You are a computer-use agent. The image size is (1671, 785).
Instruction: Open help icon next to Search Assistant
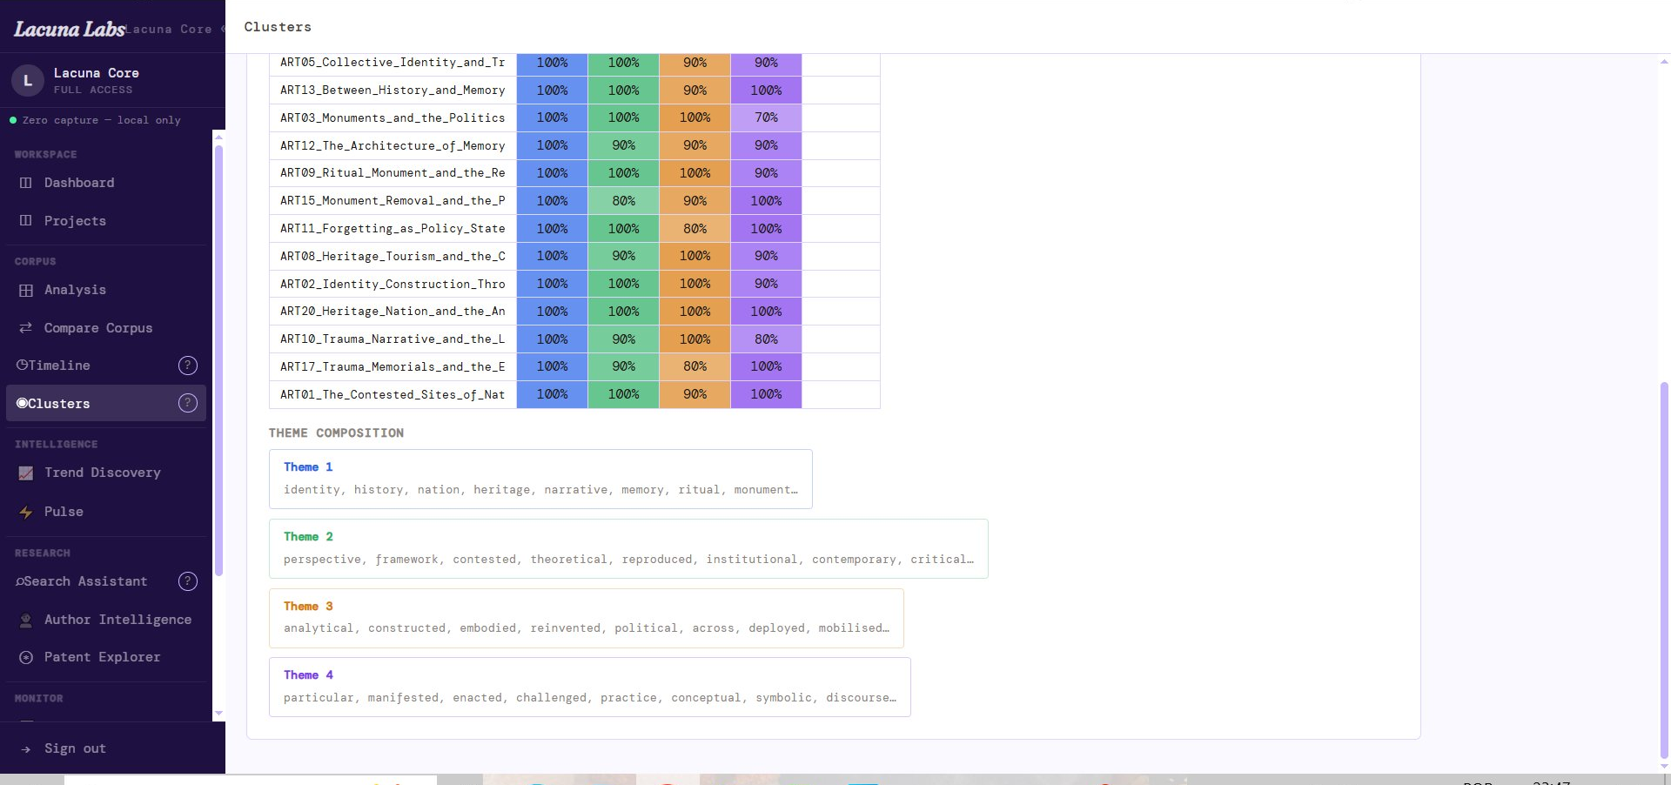[x=188, y=581]
